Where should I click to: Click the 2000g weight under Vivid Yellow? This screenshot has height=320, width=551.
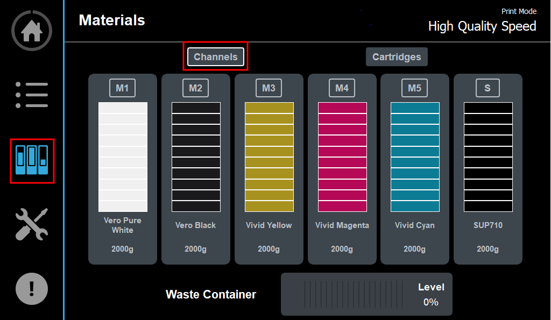(269, 249)
